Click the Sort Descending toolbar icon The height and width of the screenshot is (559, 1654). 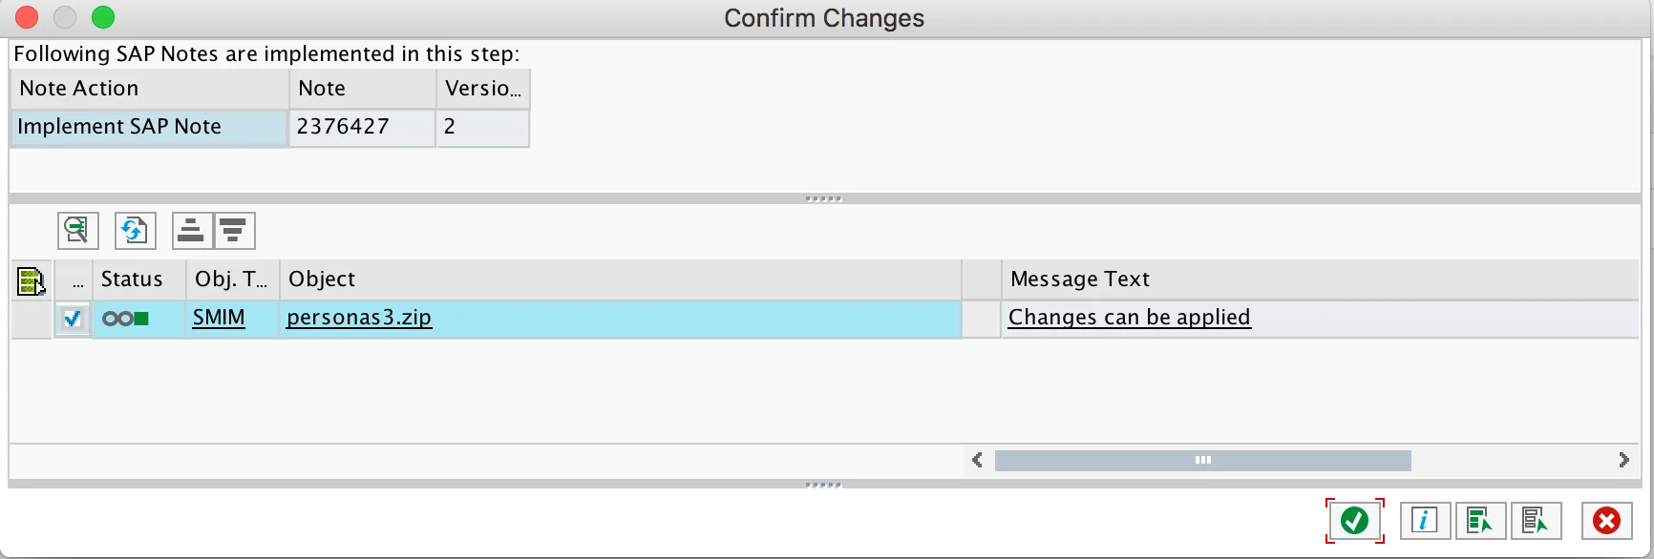click(234, 231)
